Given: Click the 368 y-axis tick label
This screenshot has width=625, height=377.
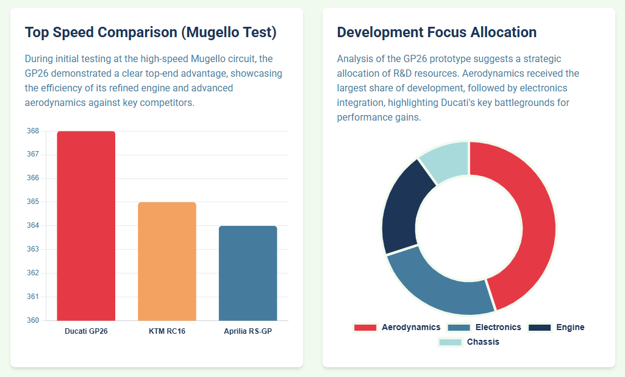Looking at the screenshot, I should 33,131.
